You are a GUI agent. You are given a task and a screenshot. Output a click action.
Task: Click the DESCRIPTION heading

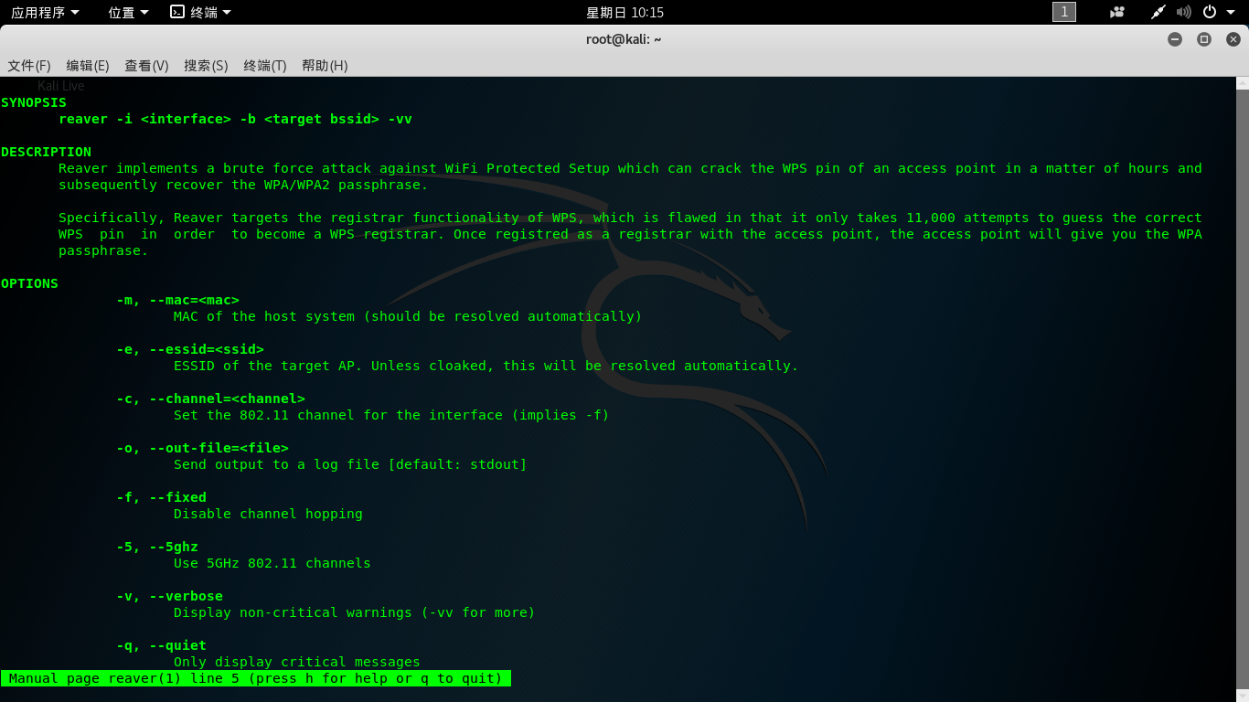(x=46, y=152)
